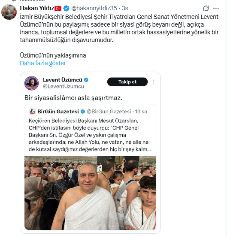
Task: Click Hakan Yıldız blue verified badge
Action: (66, 8)
